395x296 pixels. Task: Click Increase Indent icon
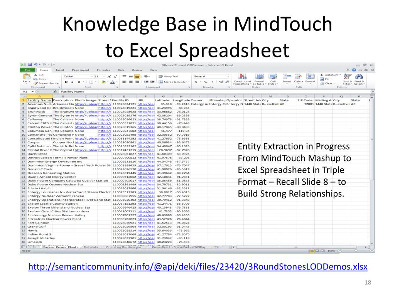(x=152, y=82)
